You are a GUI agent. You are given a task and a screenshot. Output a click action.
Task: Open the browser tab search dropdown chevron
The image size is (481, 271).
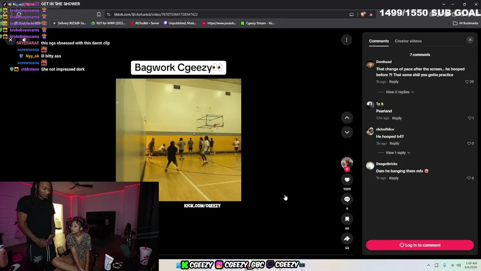[x=444, y=4]
